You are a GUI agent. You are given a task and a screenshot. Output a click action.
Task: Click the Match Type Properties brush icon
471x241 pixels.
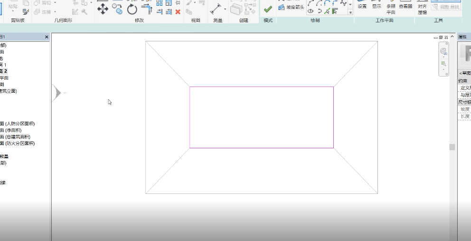click(26, 12)
